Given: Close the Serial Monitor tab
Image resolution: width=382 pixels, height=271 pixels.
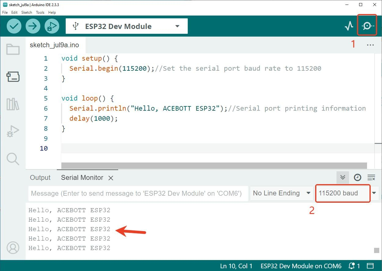Looking at the screenshot, I should (111, 178).
